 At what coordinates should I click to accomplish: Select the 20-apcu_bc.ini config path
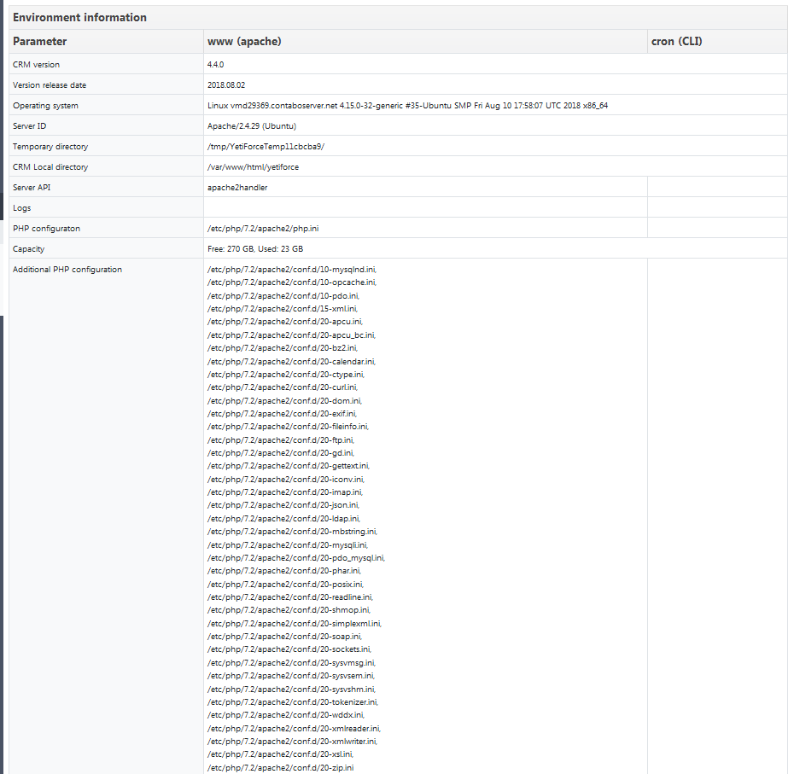click(292, 335)
